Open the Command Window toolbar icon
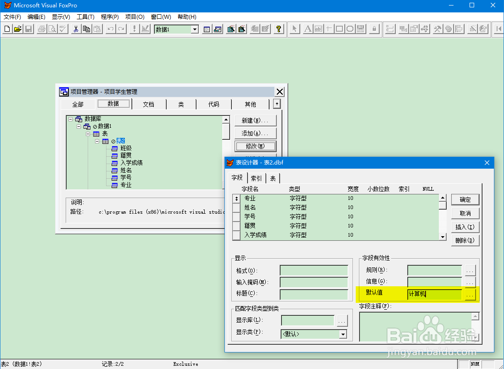 pos(207,29)
